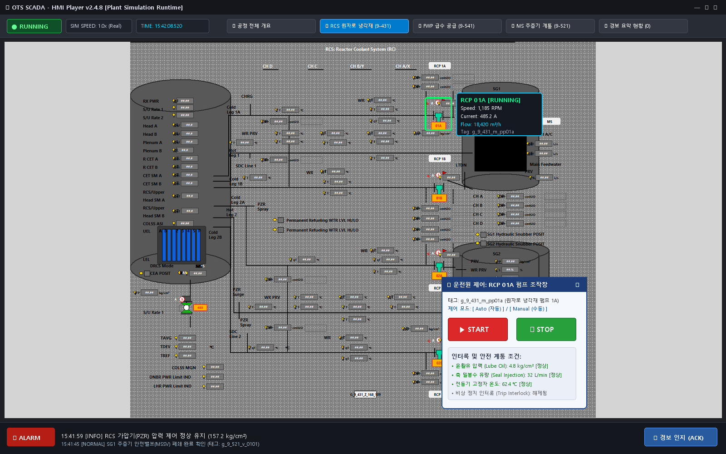Viewport: 726px width, 454px height.
Task: Click the red START button
Action: (478, 329)
